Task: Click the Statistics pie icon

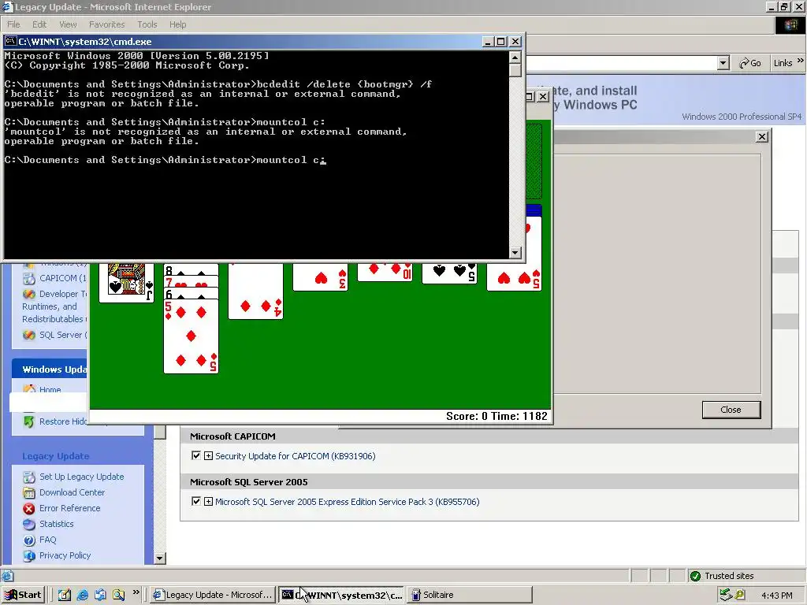Action: click(x=29, y=524)
